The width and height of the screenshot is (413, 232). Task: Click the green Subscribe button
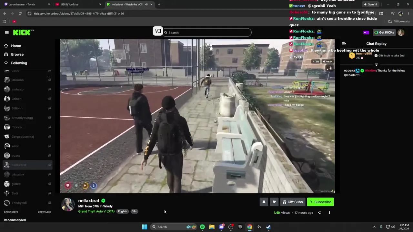[320, 202]
